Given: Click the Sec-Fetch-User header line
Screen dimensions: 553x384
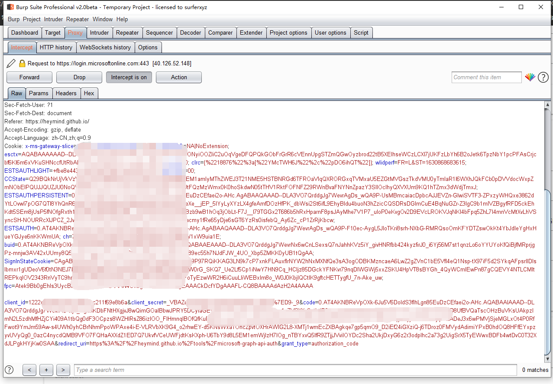Looking at the screenshot, I should 29,105.
